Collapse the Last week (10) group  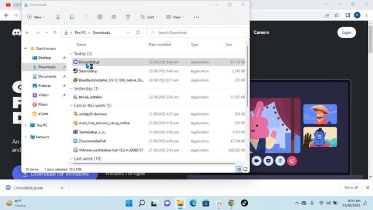click(x=71, y=159)
